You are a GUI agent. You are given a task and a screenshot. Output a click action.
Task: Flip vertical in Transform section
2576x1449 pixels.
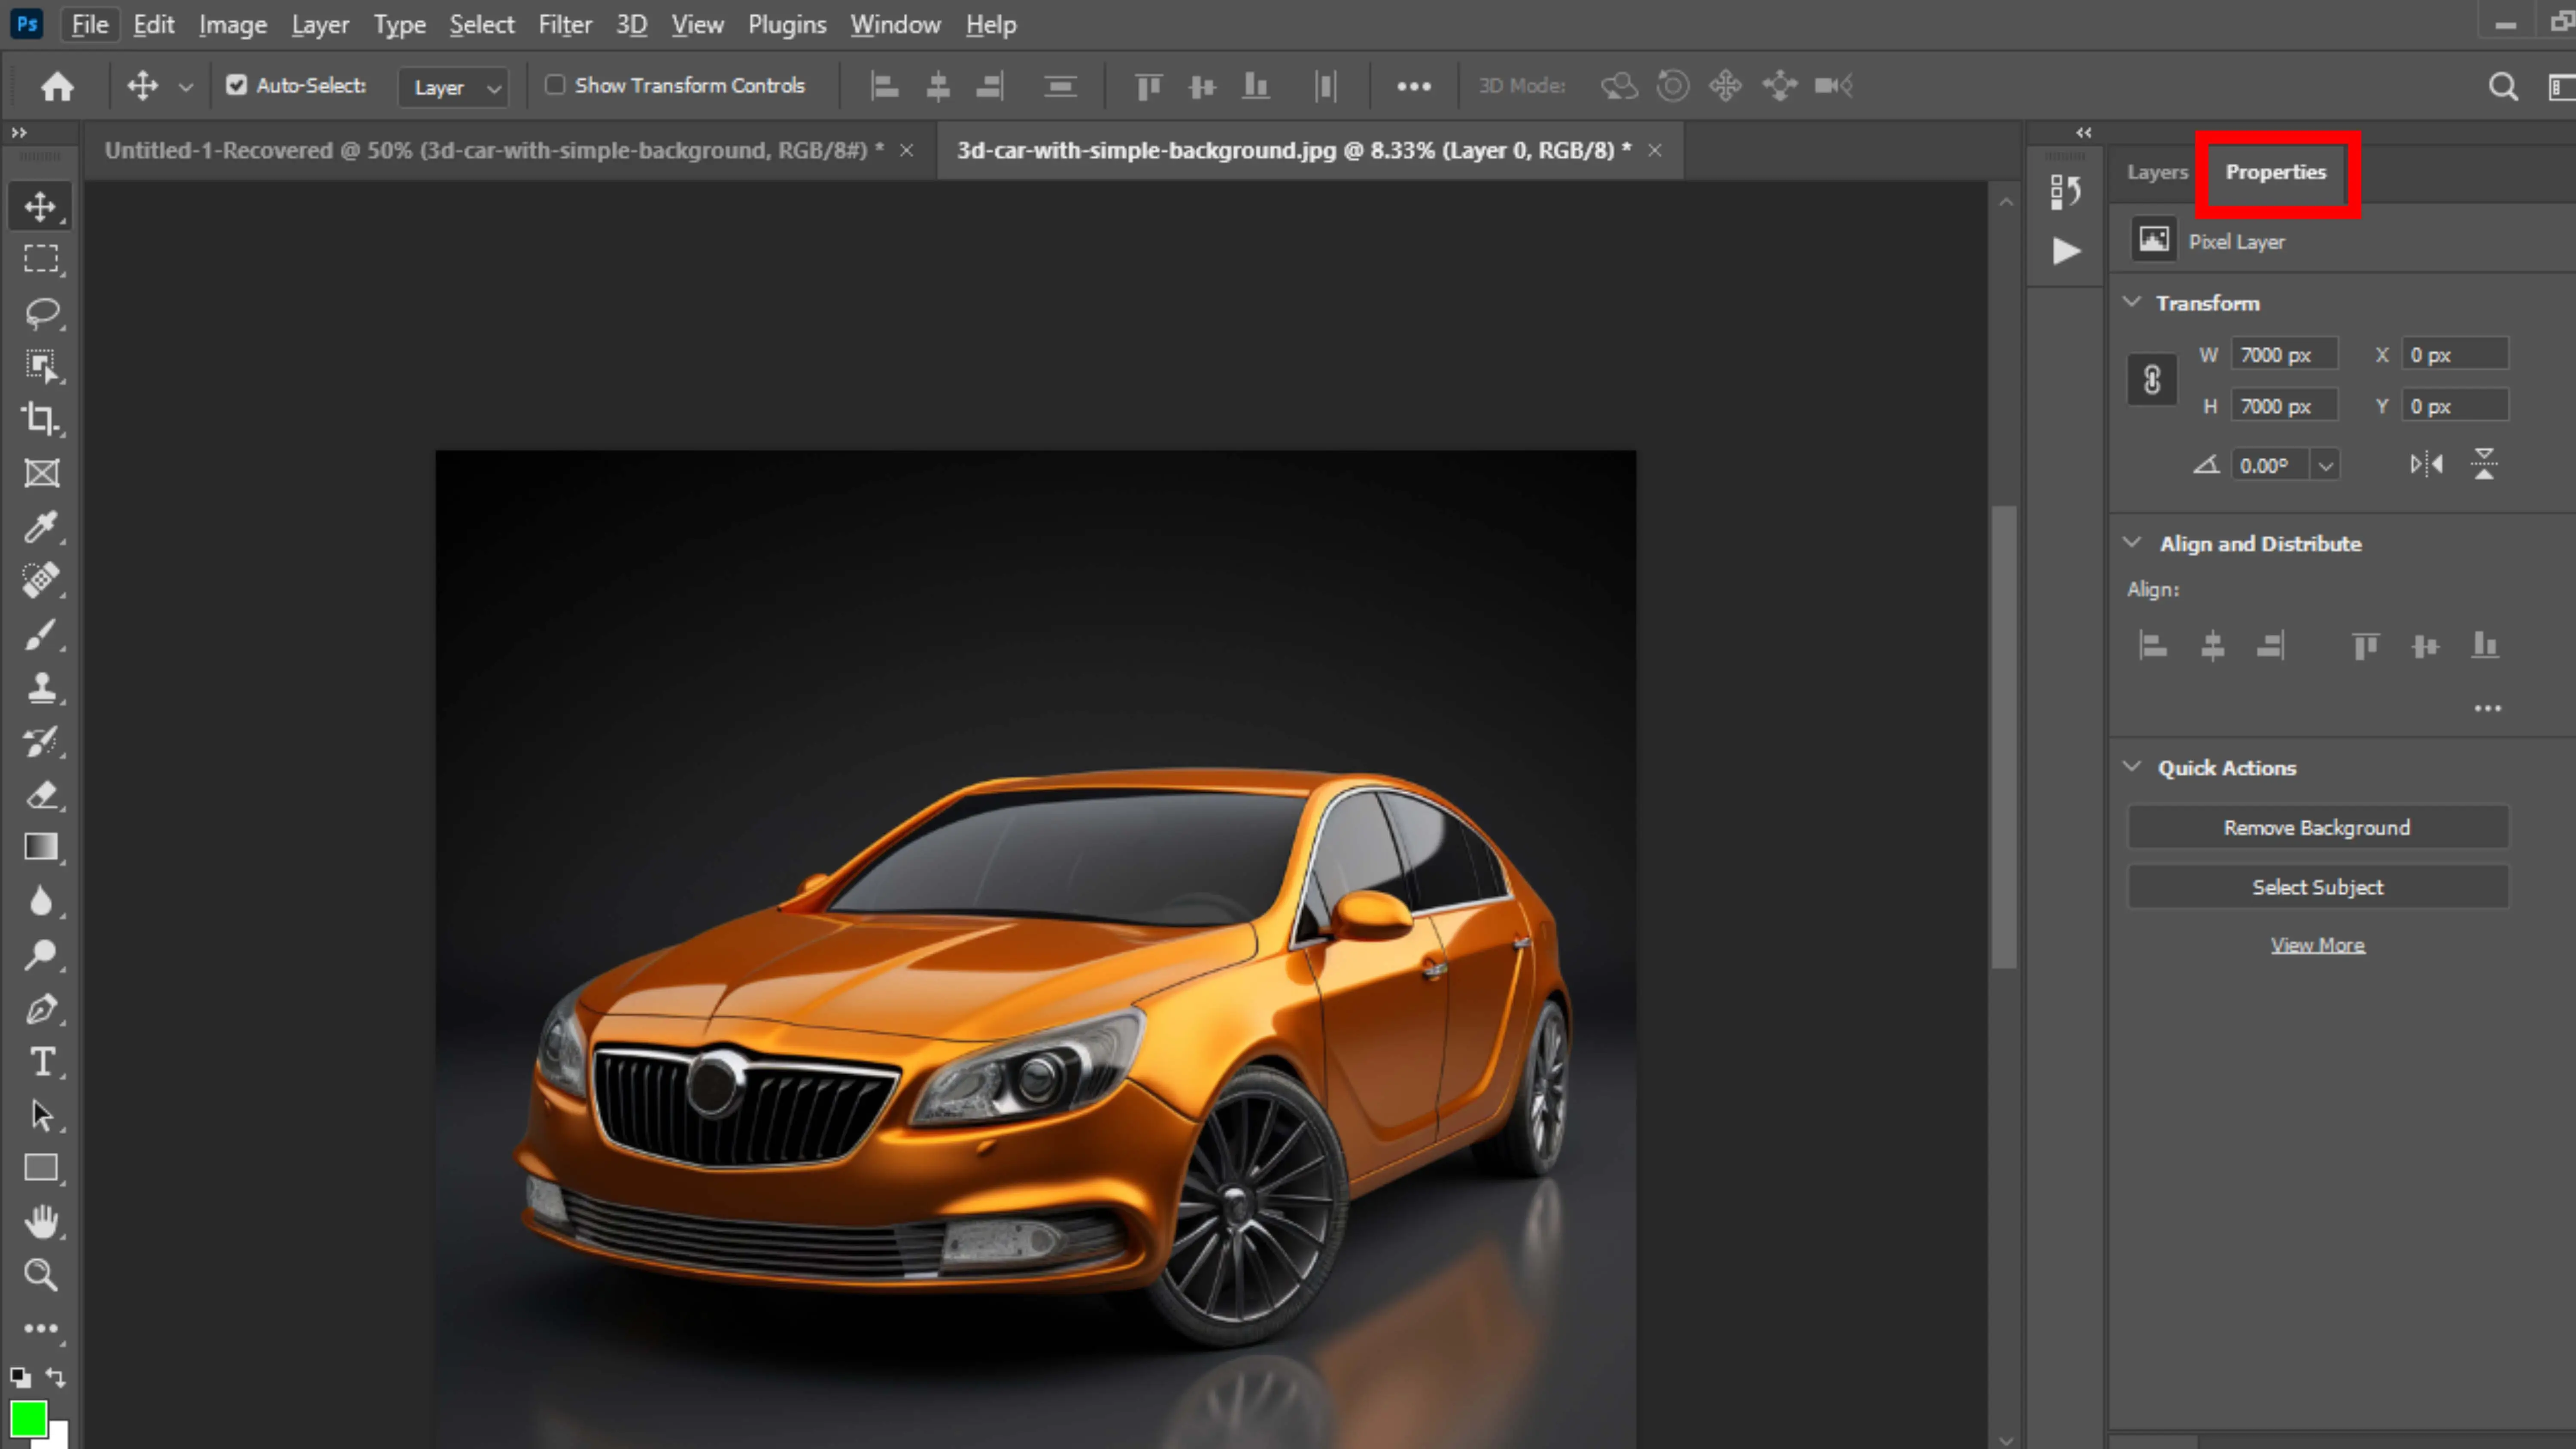[2484, 464]
